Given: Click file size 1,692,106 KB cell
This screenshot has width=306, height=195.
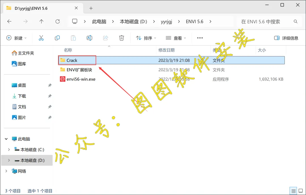Looking at the screenshot, I should click(271, 79).
